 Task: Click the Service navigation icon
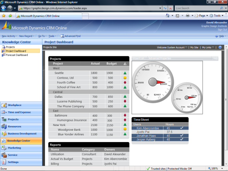point(4,155)
